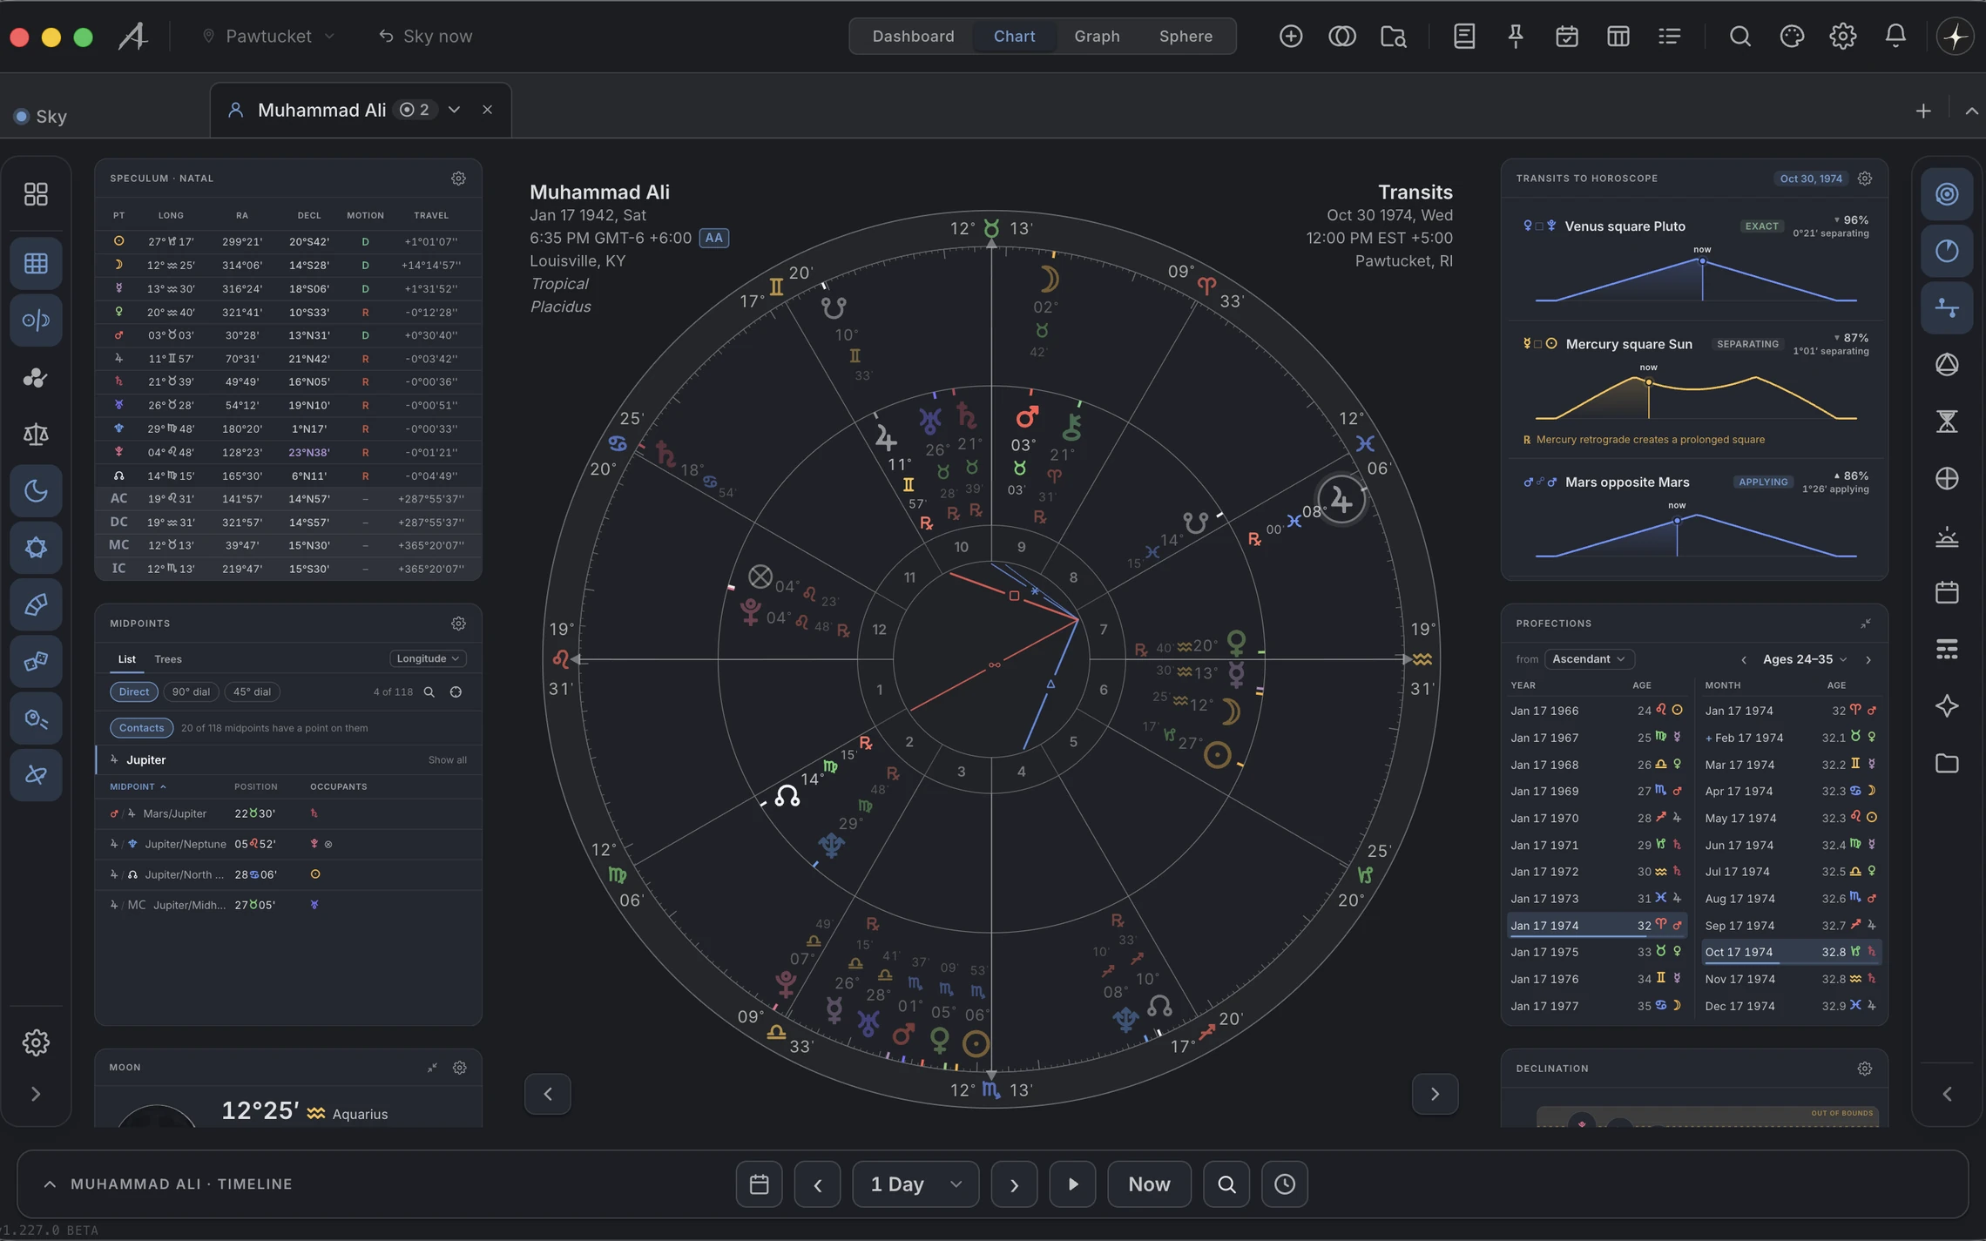
Task: Open timeline calendar date picker icon
Action: click(759, 1184)
